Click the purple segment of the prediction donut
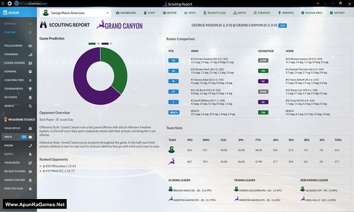This screenshot has height=212, width=354. tap(83, 85)
